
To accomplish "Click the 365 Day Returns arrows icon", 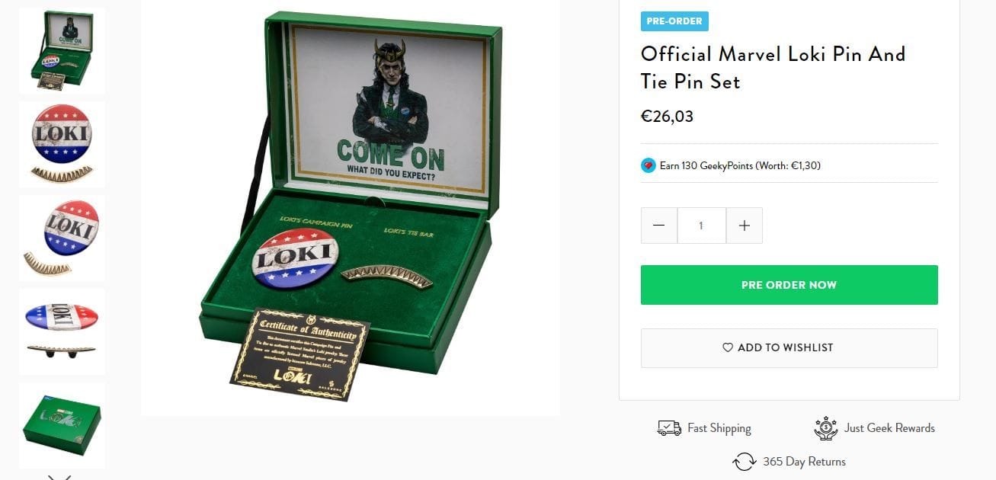I will coord(744,462).
